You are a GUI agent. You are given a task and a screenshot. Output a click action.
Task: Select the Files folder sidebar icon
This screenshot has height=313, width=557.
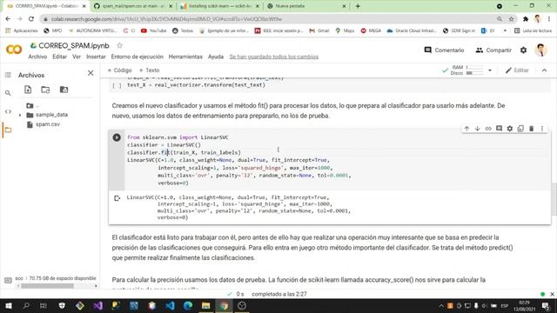(8, 130)
